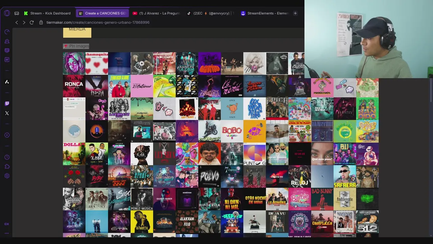Pick the Chamaquita hearts cover

pos(97,63)
